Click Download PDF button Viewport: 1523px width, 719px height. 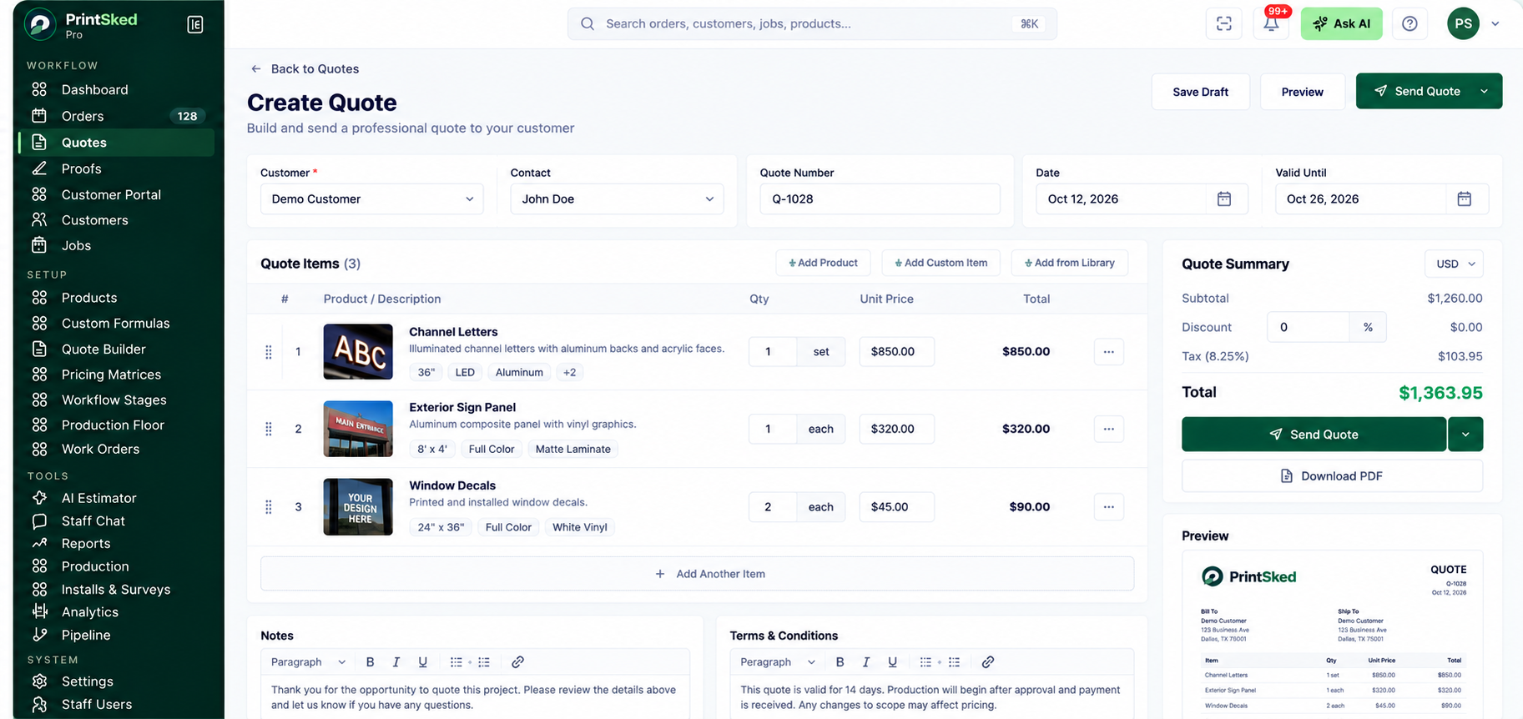click(1332, 476)
